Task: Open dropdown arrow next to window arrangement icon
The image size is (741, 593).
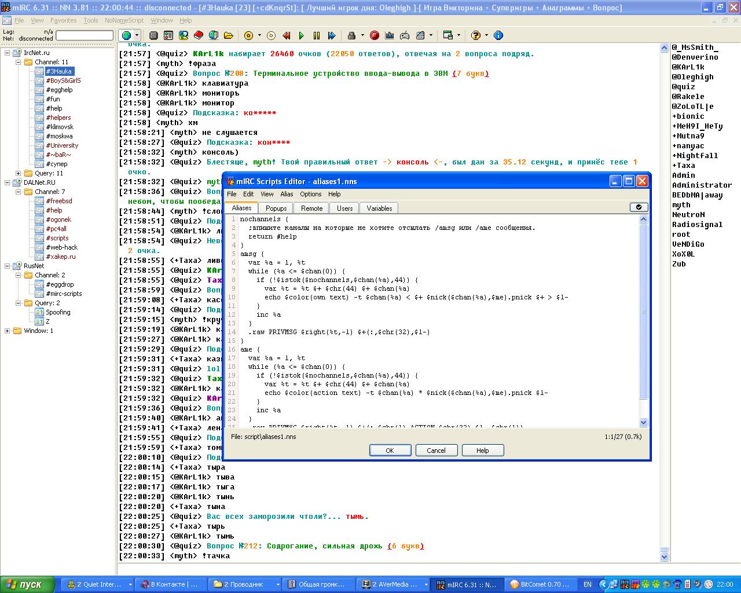Action: click(458, 35)
